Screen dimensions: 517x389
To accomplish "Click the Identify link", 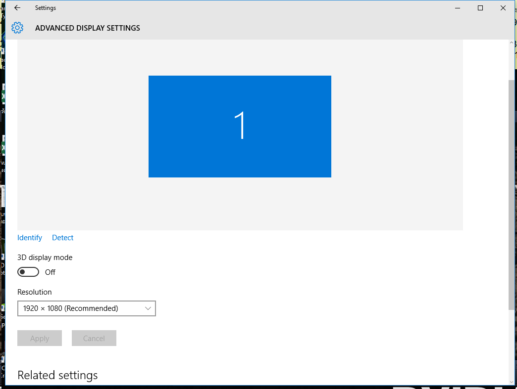I will tap(30, 238).
